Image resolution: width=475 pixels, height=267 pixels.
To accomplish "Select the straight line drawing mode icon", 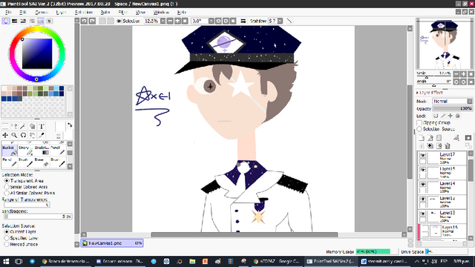I will 289,21.
